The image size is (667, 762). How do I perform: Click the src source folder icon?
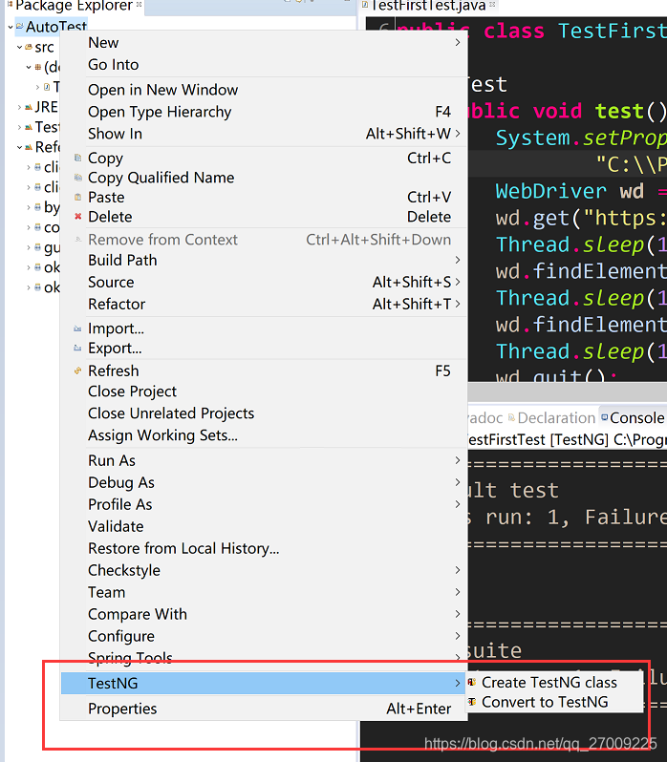click(29, 47)
